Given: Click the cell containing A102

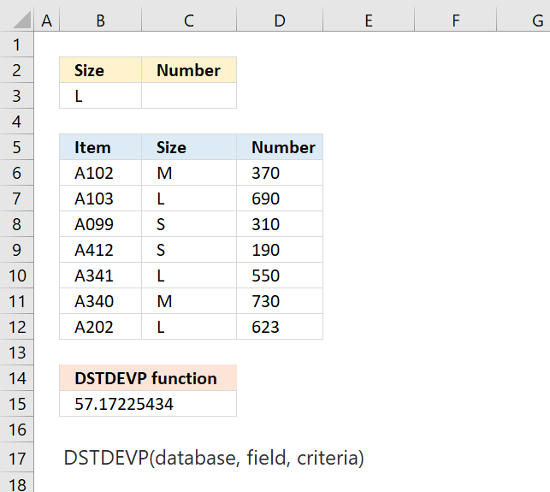Looking at the screenshot, I should click(x=101, y=173).
